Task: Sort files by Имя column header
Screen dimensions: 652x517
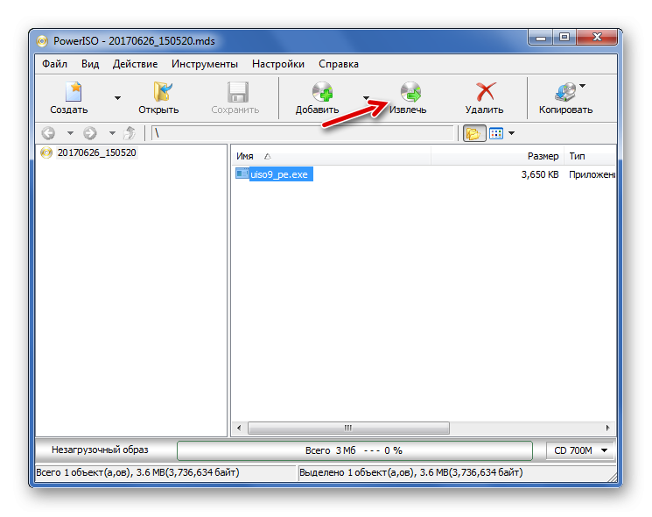Action: [331, 156]
